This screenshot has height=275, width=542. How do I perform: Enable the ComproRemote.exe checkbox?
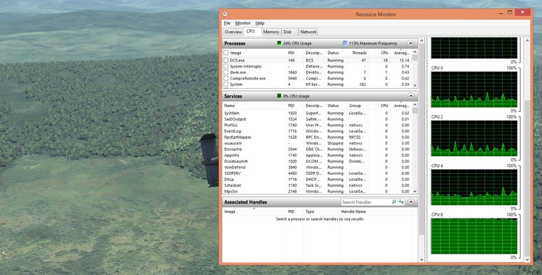coord(226,78)
